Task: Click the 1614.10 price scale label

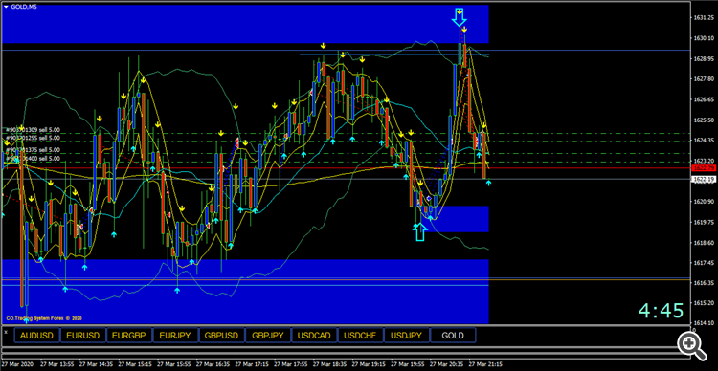Action: point(704,323)
